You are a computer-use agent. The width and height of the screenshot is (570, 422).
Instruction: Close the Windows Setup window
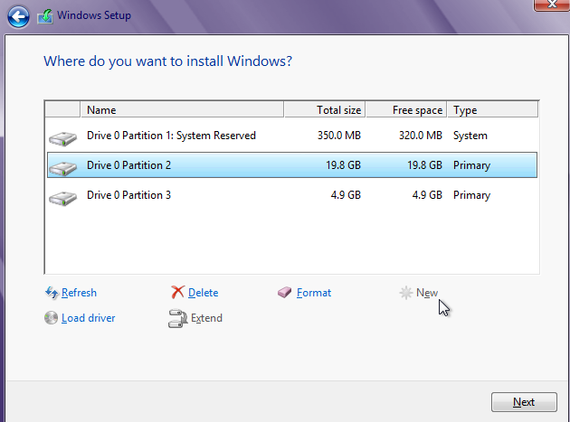coord(552,5)
